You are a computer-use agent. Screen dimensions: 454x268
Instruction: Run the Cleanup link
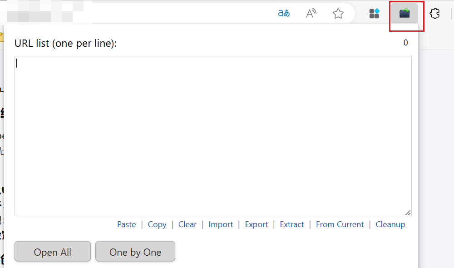tap(390, 224)
